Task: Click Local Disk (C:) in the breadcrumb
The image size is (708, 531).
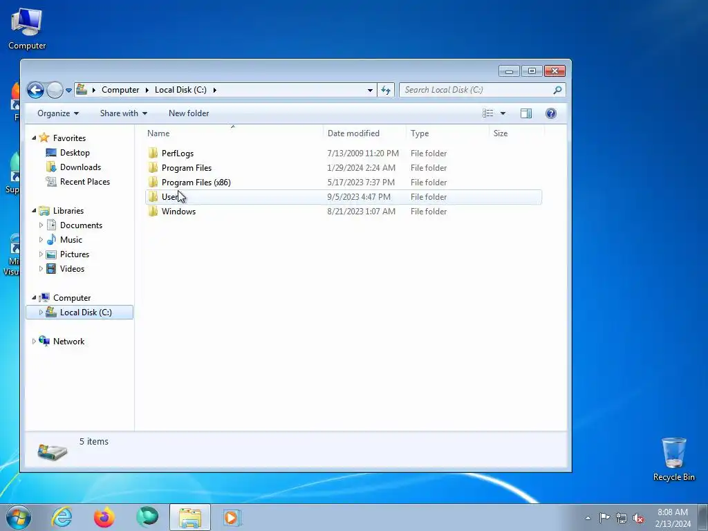Action: tap(180, 90)
